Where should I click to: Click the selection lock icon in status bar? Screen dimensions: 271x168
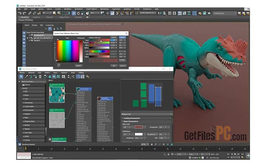168,154
